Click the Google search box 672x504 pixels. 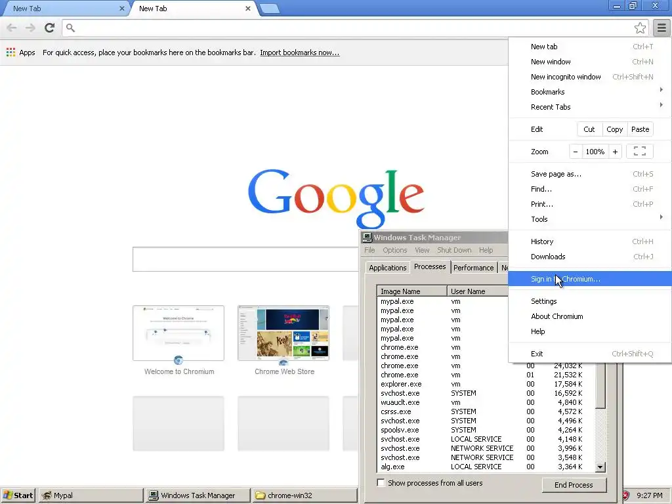point(245,259)
